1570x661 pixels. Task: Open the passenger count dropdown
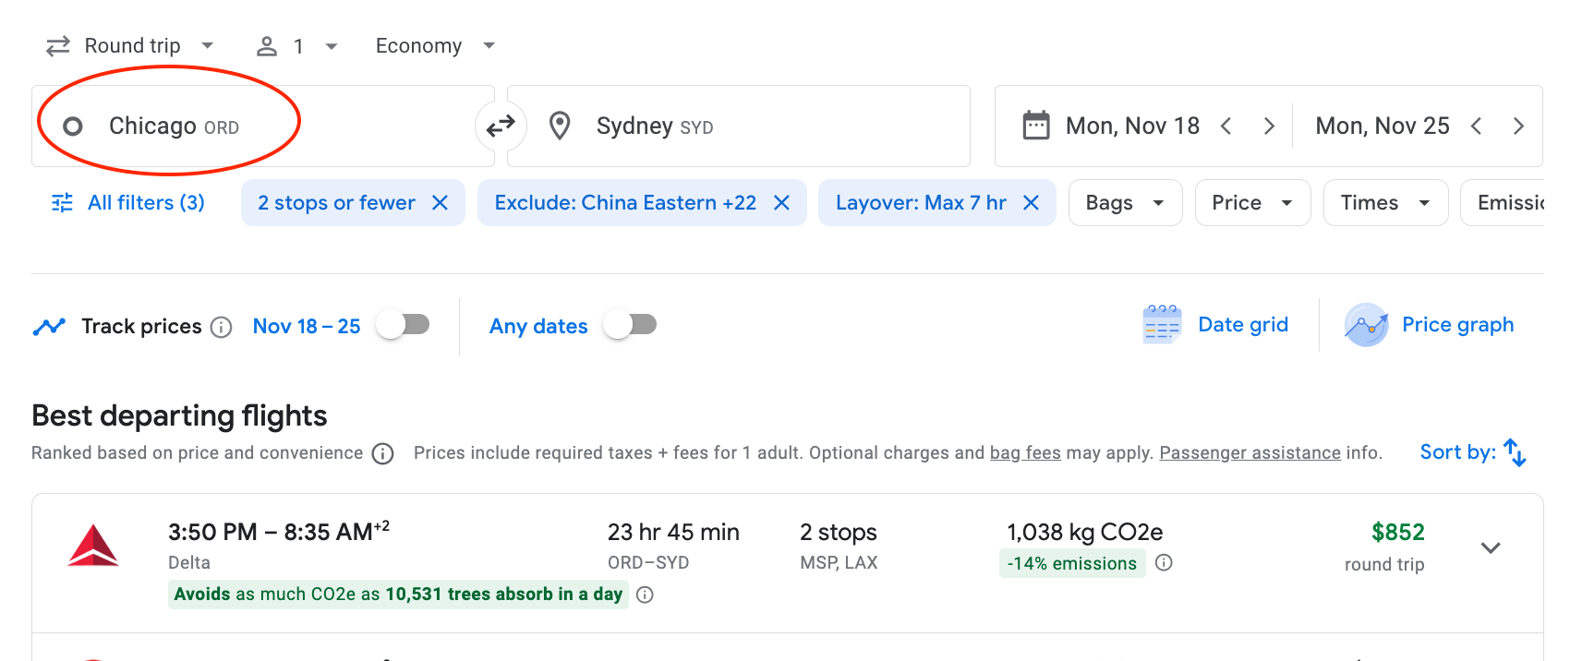coord(297,46)
